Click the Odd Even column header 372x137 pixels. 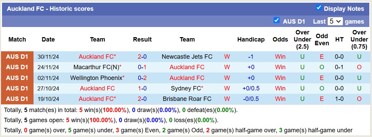tap(322, 39)
